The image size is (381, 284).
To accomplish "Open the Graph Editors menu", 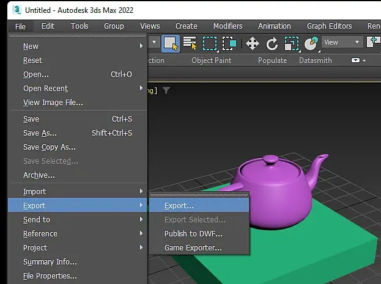I will [330, 26].
